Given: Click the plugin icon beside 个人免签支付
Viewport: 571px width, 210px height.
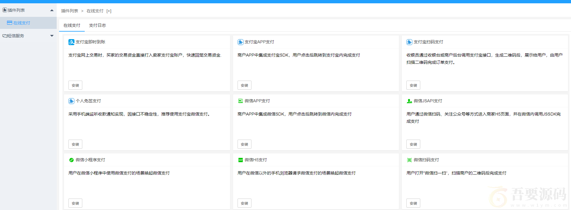Looking at the screenshot, I should coord(71,101).
